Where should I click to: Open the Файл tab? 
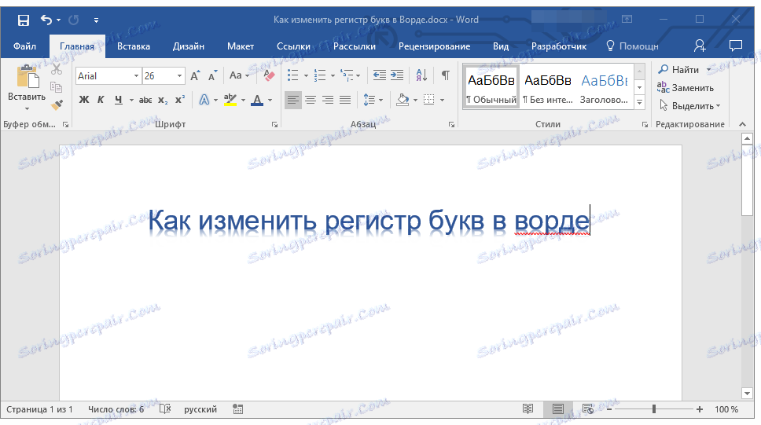24,46
